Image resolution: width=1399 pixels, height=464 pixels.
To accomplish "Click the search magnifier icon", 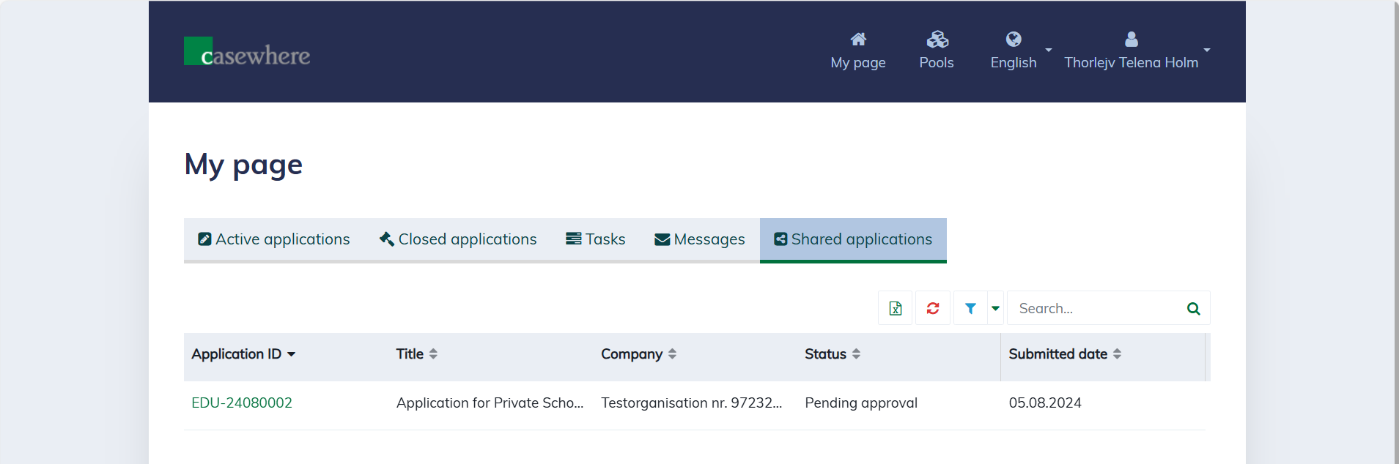I will (1193, 308).
